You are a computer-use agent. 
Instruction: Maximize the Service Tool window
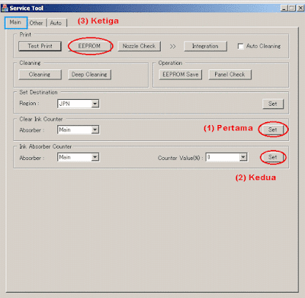point(292,8)
